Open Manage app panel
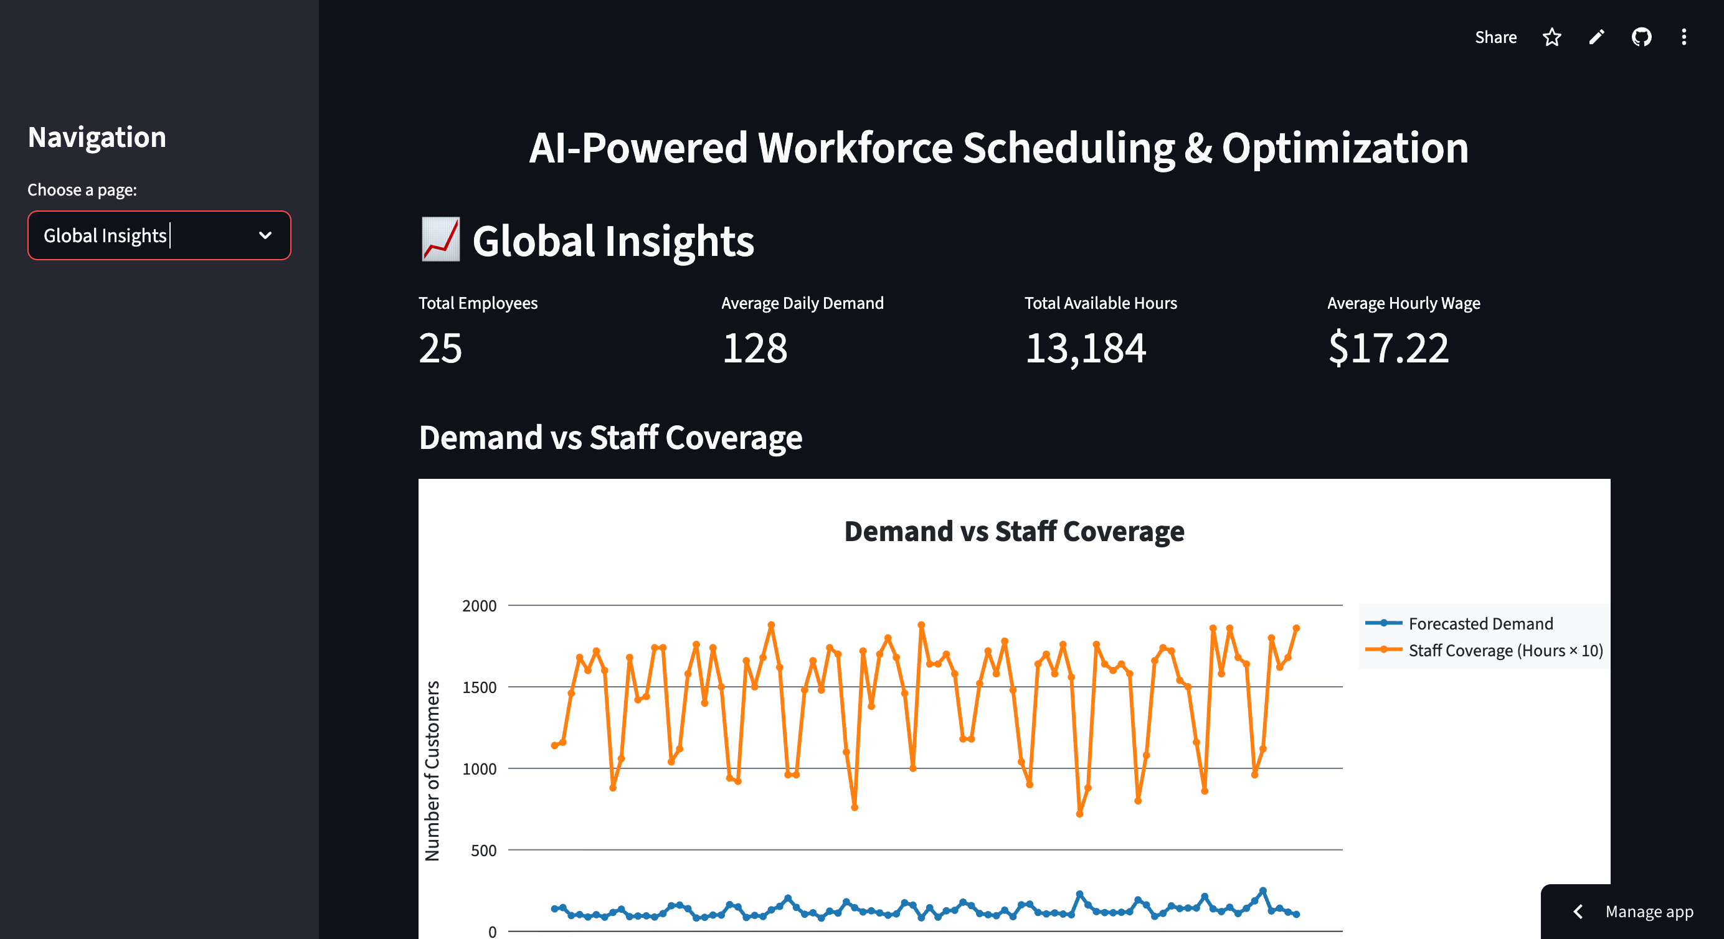1724x939 pixels. pos(1649,912)
